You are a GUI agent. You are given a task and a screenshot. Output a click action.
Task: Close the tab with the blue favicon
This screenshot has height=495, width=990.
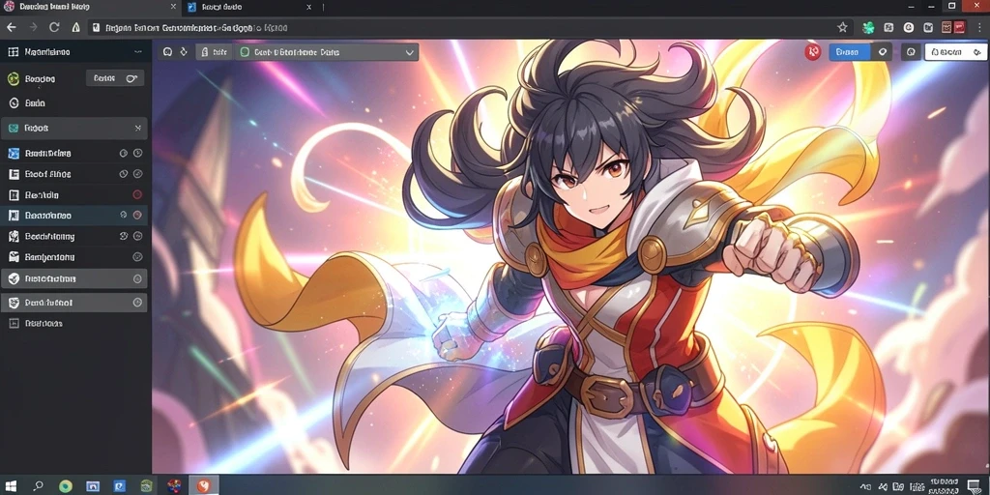(308, 7)
